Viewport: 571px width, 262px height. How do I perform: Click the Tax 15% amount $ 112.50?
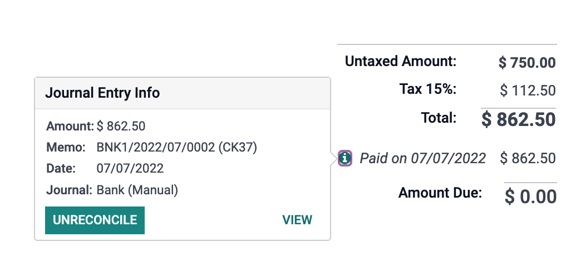[x=528, y=90]
